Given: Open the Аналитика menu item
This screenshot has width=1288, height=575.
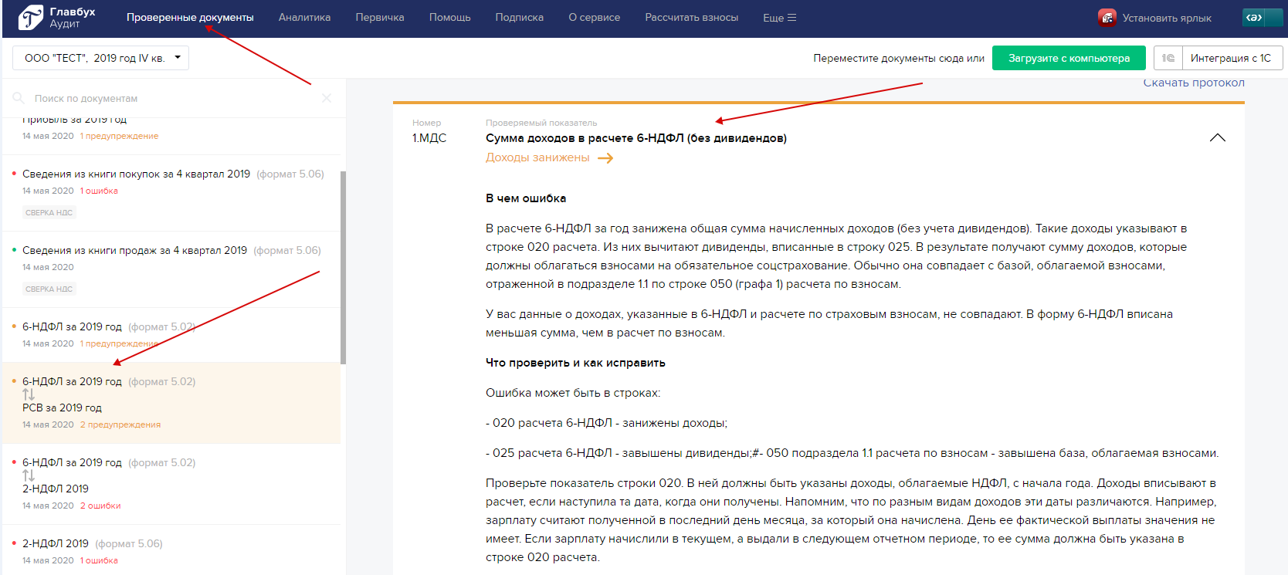Looking at the screenshot, I should 304,17.
